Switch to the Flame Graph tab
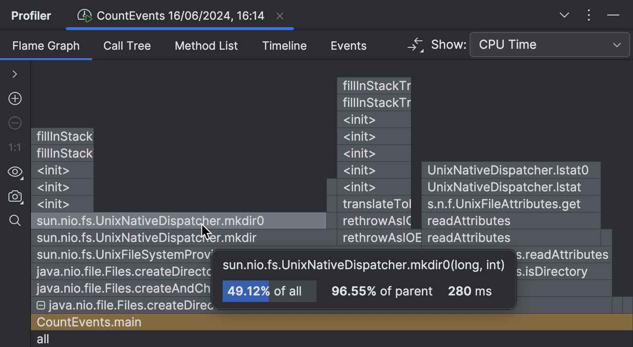This screenshot has height=347, width=633. click(x=46, y=46)
